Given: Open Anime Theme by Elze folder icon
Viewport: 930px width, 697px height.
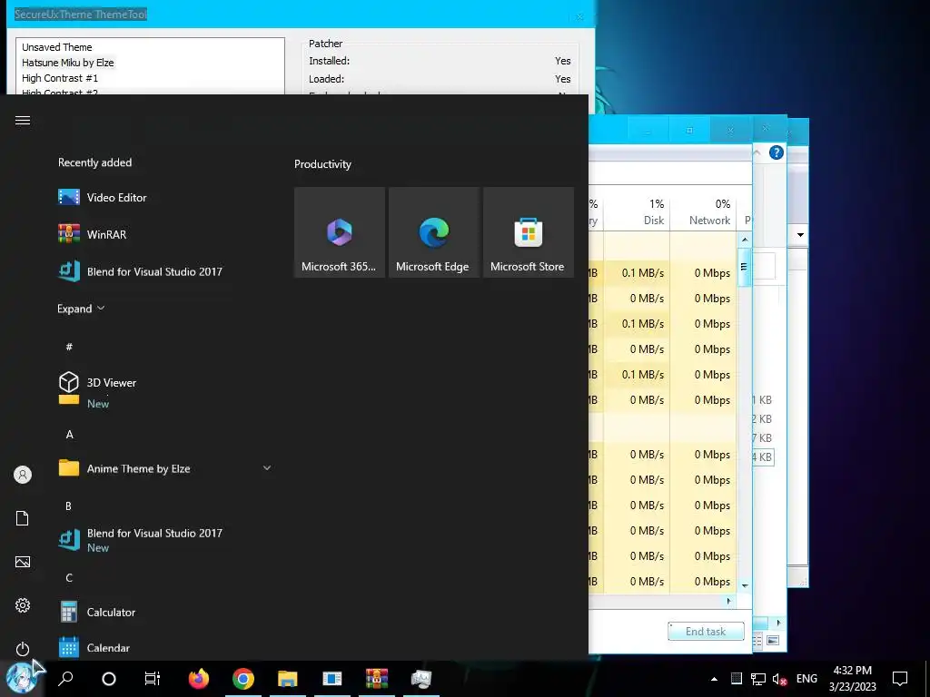Looking at the screenshot, I should [x=69, y=468].
